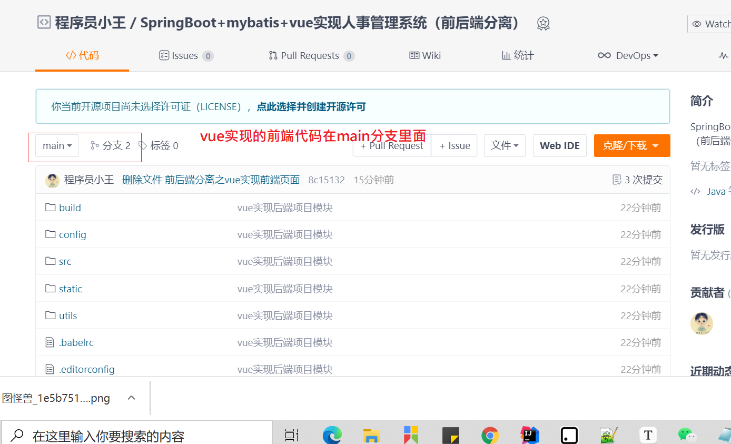
Task: Open the Wiki tab
Action: point(425,56)
